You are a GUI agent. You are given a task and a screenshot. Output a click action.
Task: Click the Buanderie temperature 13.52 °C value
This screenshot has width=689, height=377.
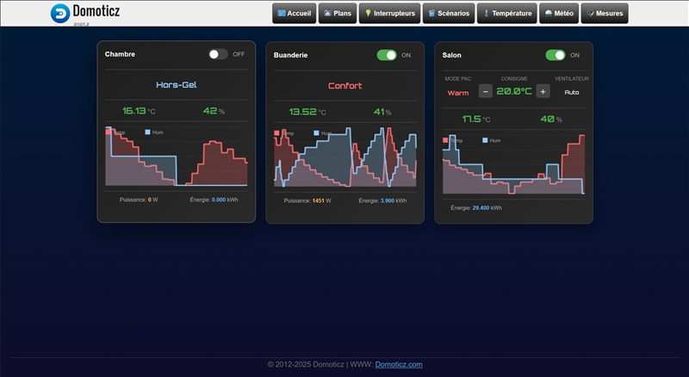(x=307, y=112)
